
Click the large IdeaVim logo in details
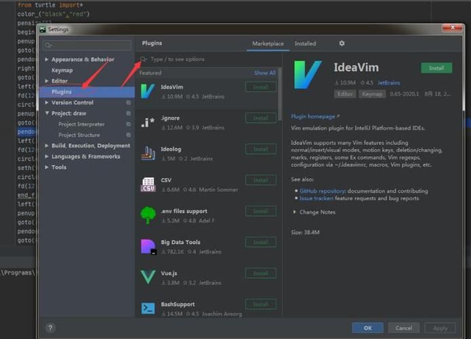308,75
